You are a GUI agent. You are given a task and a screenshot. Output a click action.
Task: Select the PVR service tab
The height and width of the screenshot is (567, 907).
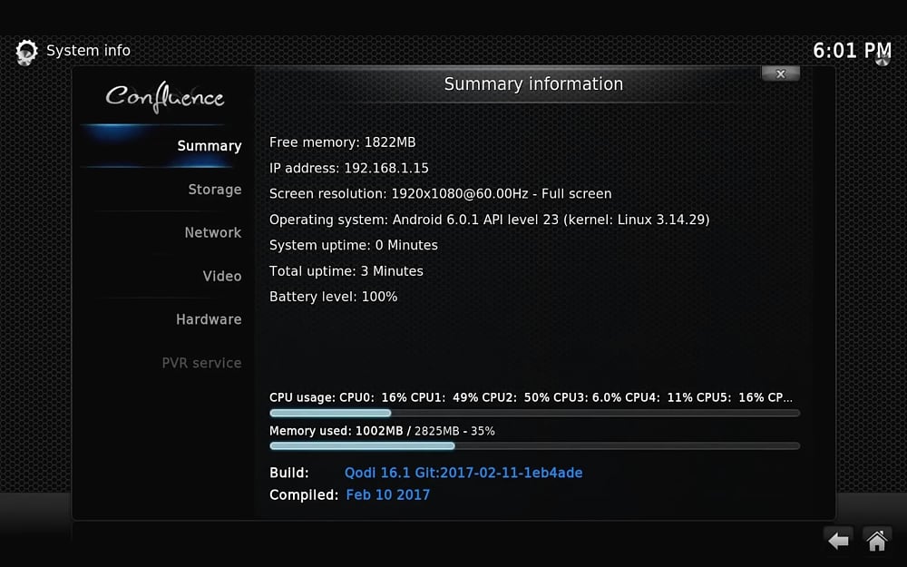201,363
